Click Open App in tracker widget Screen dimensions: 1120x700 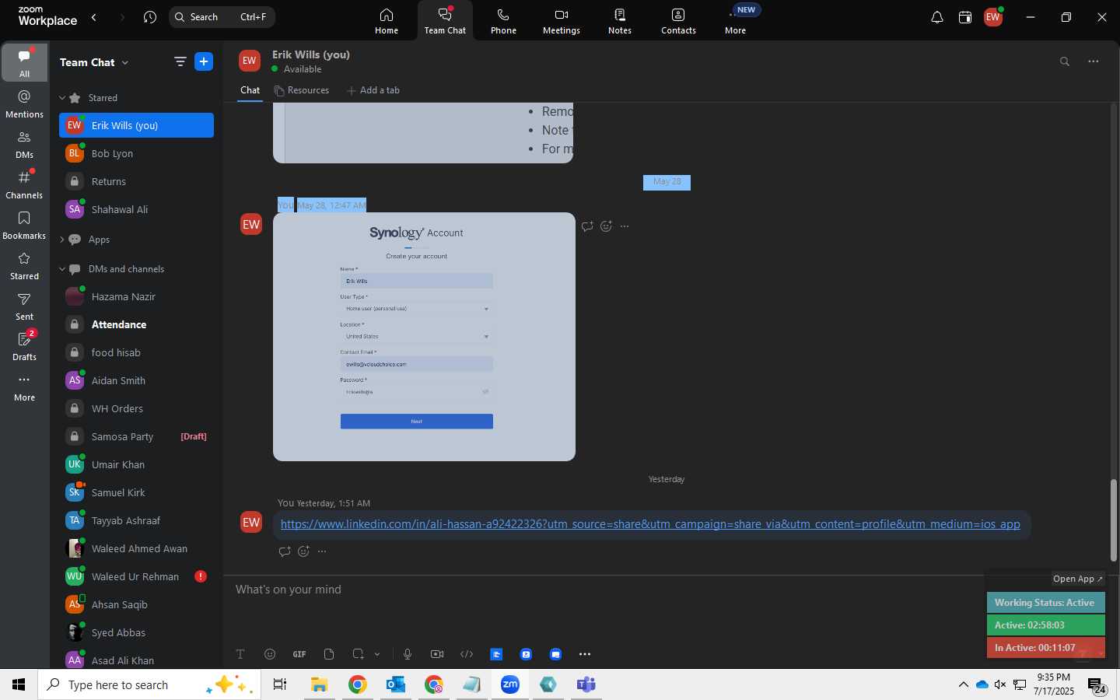(1077, 579)
